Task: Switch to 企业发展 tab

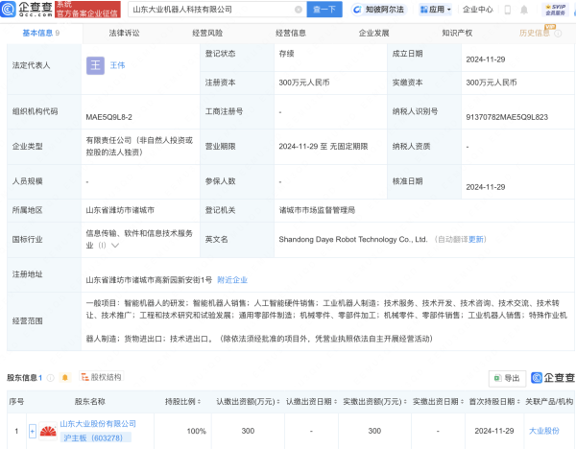Action: (x=374, y=33)
